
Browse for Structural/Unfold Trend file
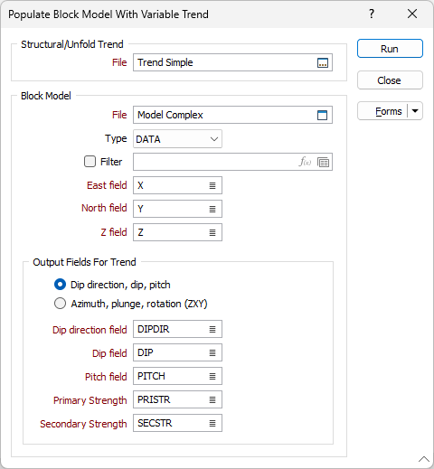[323, 62]
